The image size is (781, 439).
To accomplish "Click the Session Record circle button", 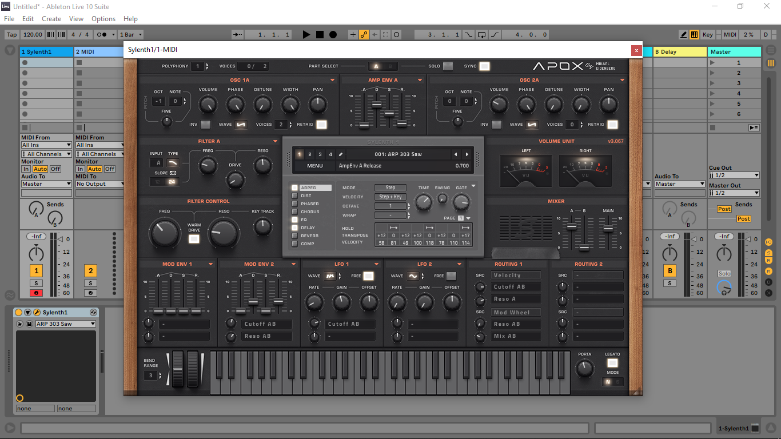I will coord(397,35).
